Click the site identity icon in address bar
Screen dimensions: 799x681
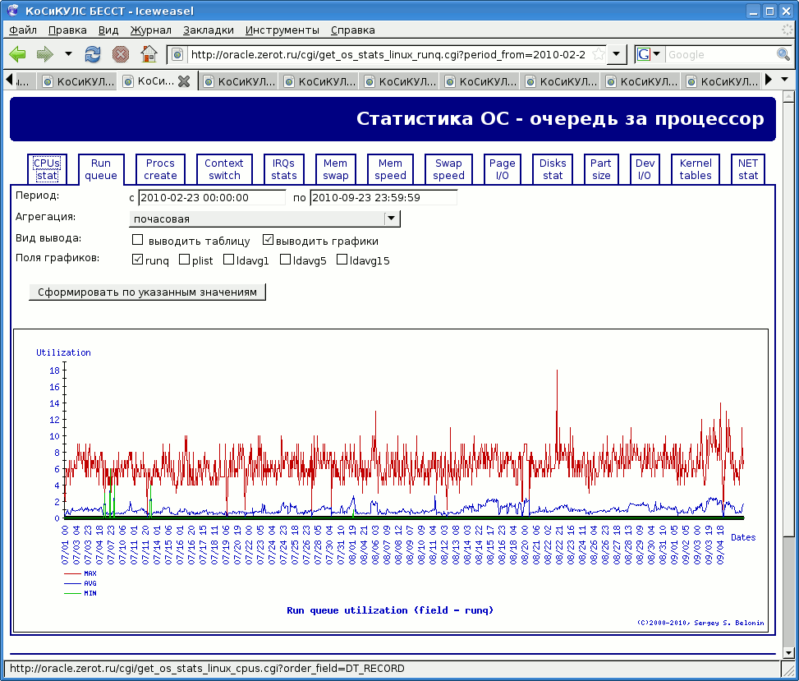[177, 54]
